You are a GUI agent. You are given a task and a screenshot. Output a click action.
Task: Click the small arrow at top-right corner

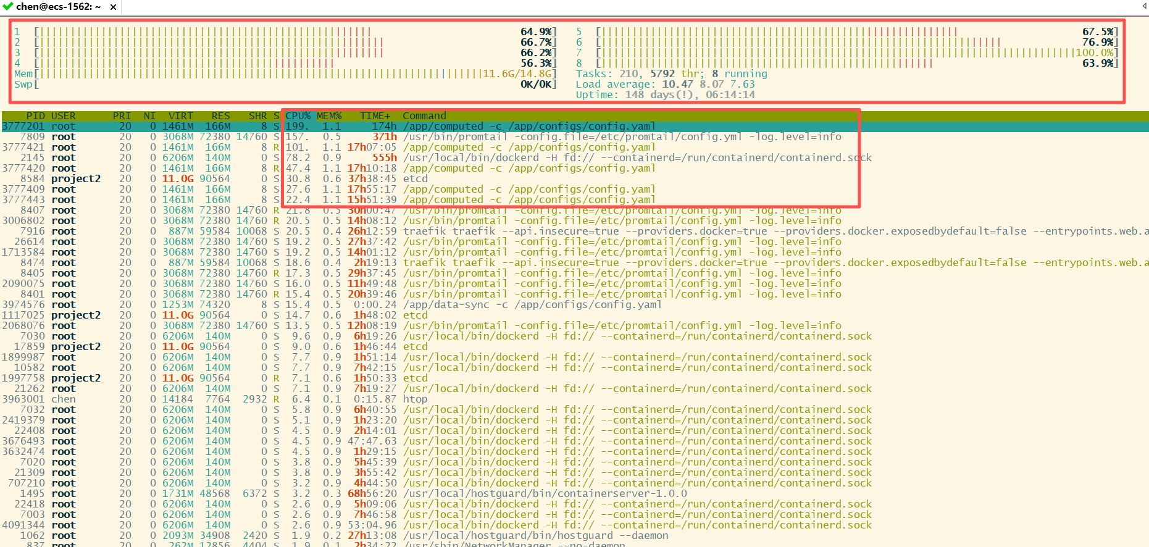[x=1144, y=6]
